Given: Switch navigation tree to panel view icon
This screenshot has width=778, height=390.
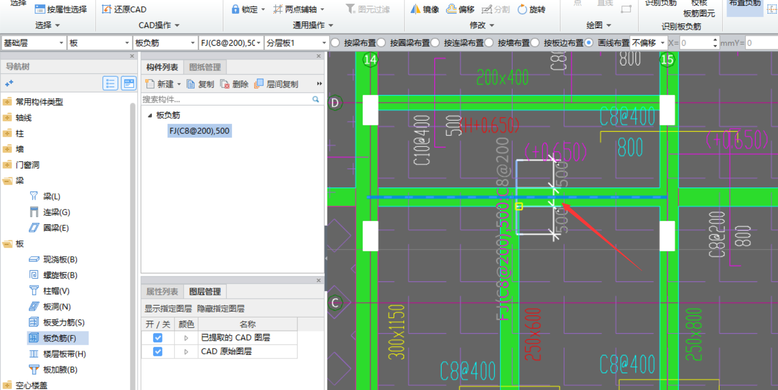Looking at the screenshot, I should click(129, 83).
